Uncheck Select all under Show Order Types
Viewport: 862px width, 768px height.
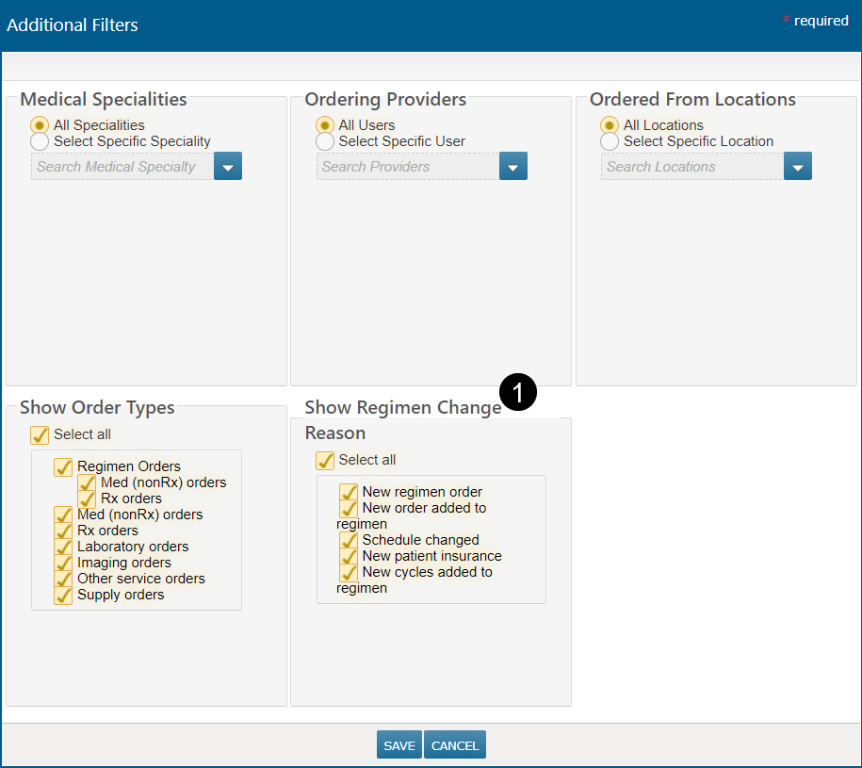point(40,434)
